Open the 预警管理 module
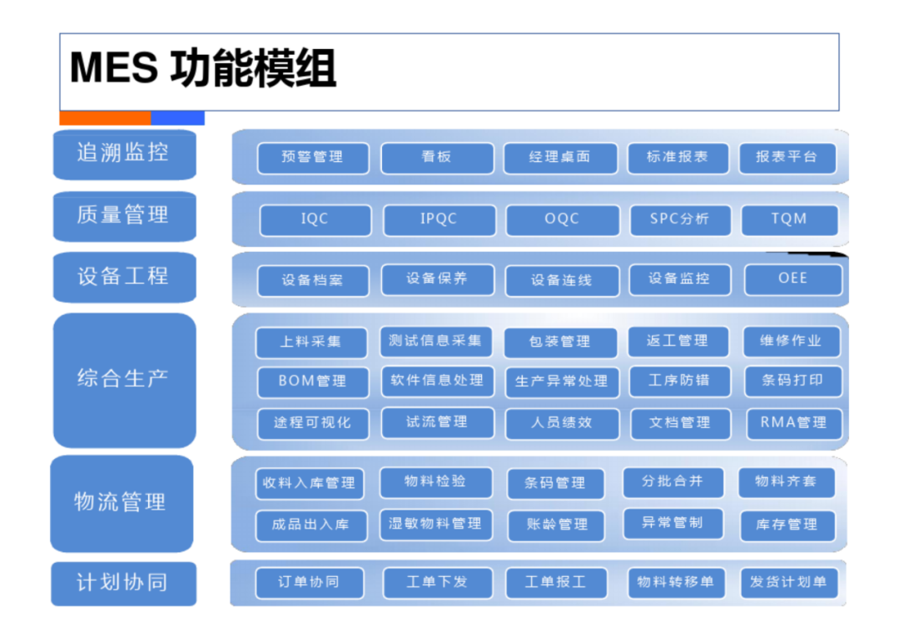This screenshot has width=899, height=621. tap(313, 158)
